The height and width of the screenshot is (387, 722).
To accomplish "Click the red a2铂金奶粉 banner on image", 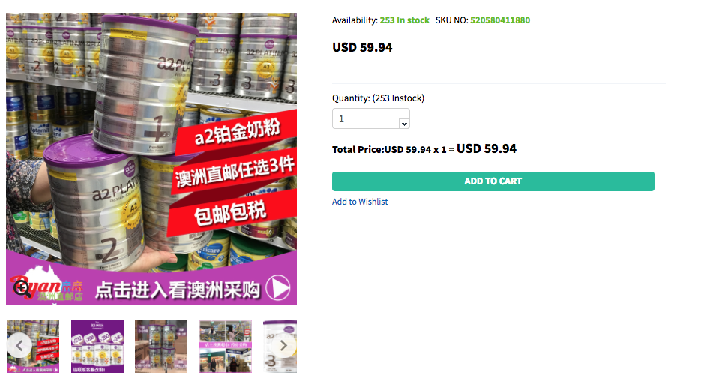I will click(236, 130).
